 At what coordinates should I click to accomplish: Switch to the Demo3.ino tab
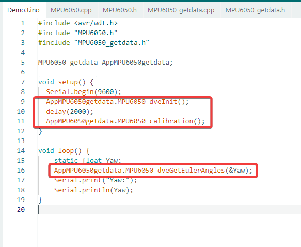coord(23,10)
